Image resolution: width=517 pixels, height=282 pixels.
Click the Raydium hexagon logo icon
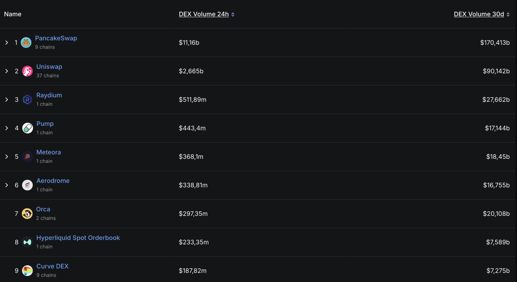[27, 100]
